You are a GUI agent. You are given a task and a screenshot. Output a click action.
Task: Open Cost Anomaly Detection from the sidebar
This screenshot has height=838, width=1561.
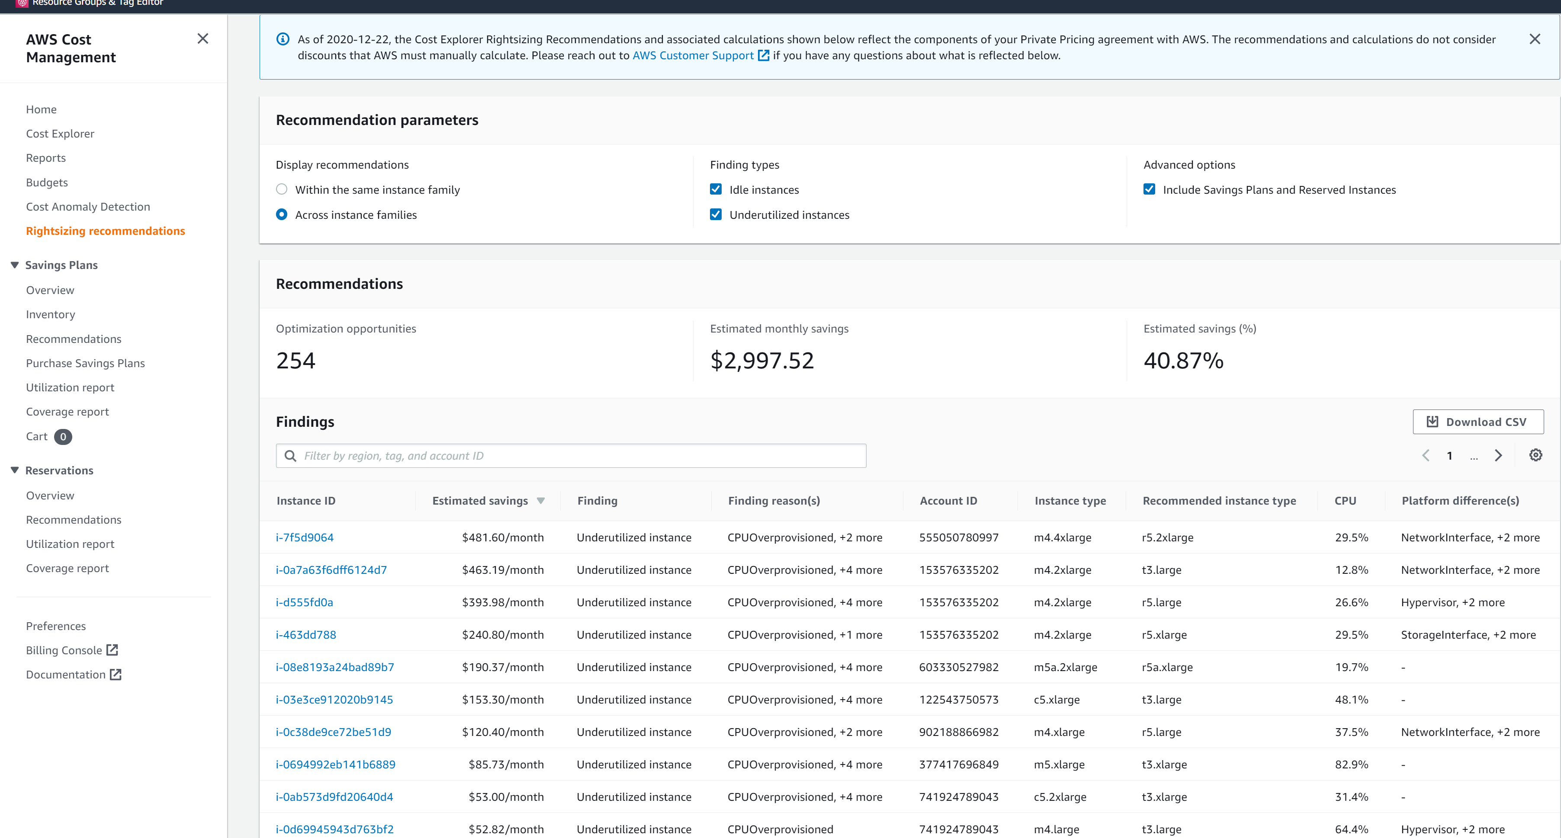[x=88, y=206]
